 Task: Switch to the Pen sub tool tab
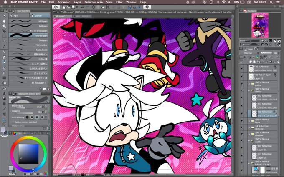point(19,16)
